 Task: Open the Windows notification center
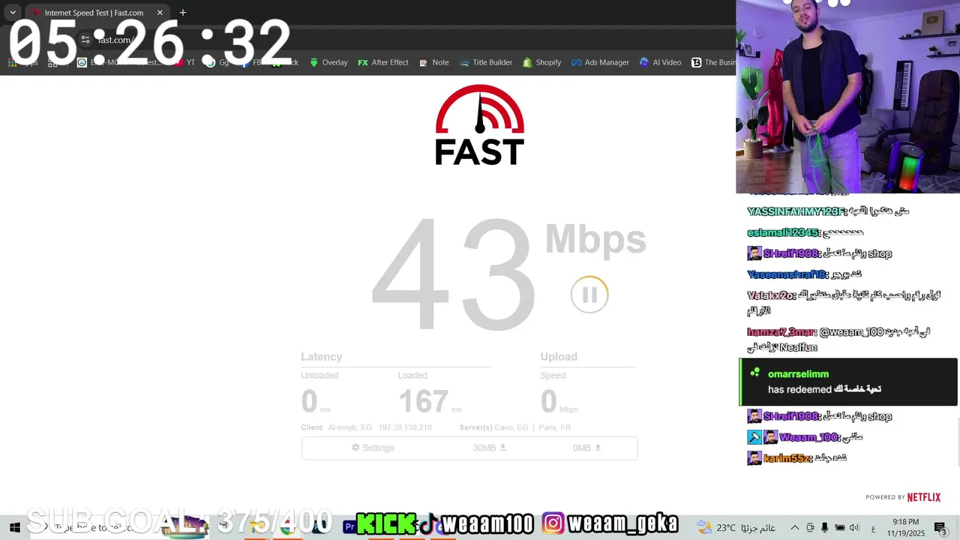click(940, 527)
